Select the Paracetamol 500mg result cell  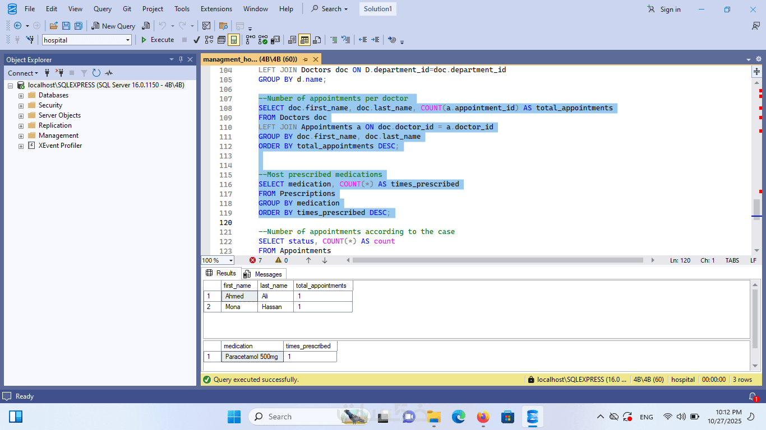pos(252,357)
